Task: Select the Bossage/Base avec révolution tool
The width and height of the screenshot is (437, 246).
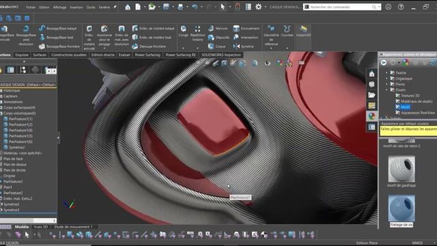Action: click(26, 36)
